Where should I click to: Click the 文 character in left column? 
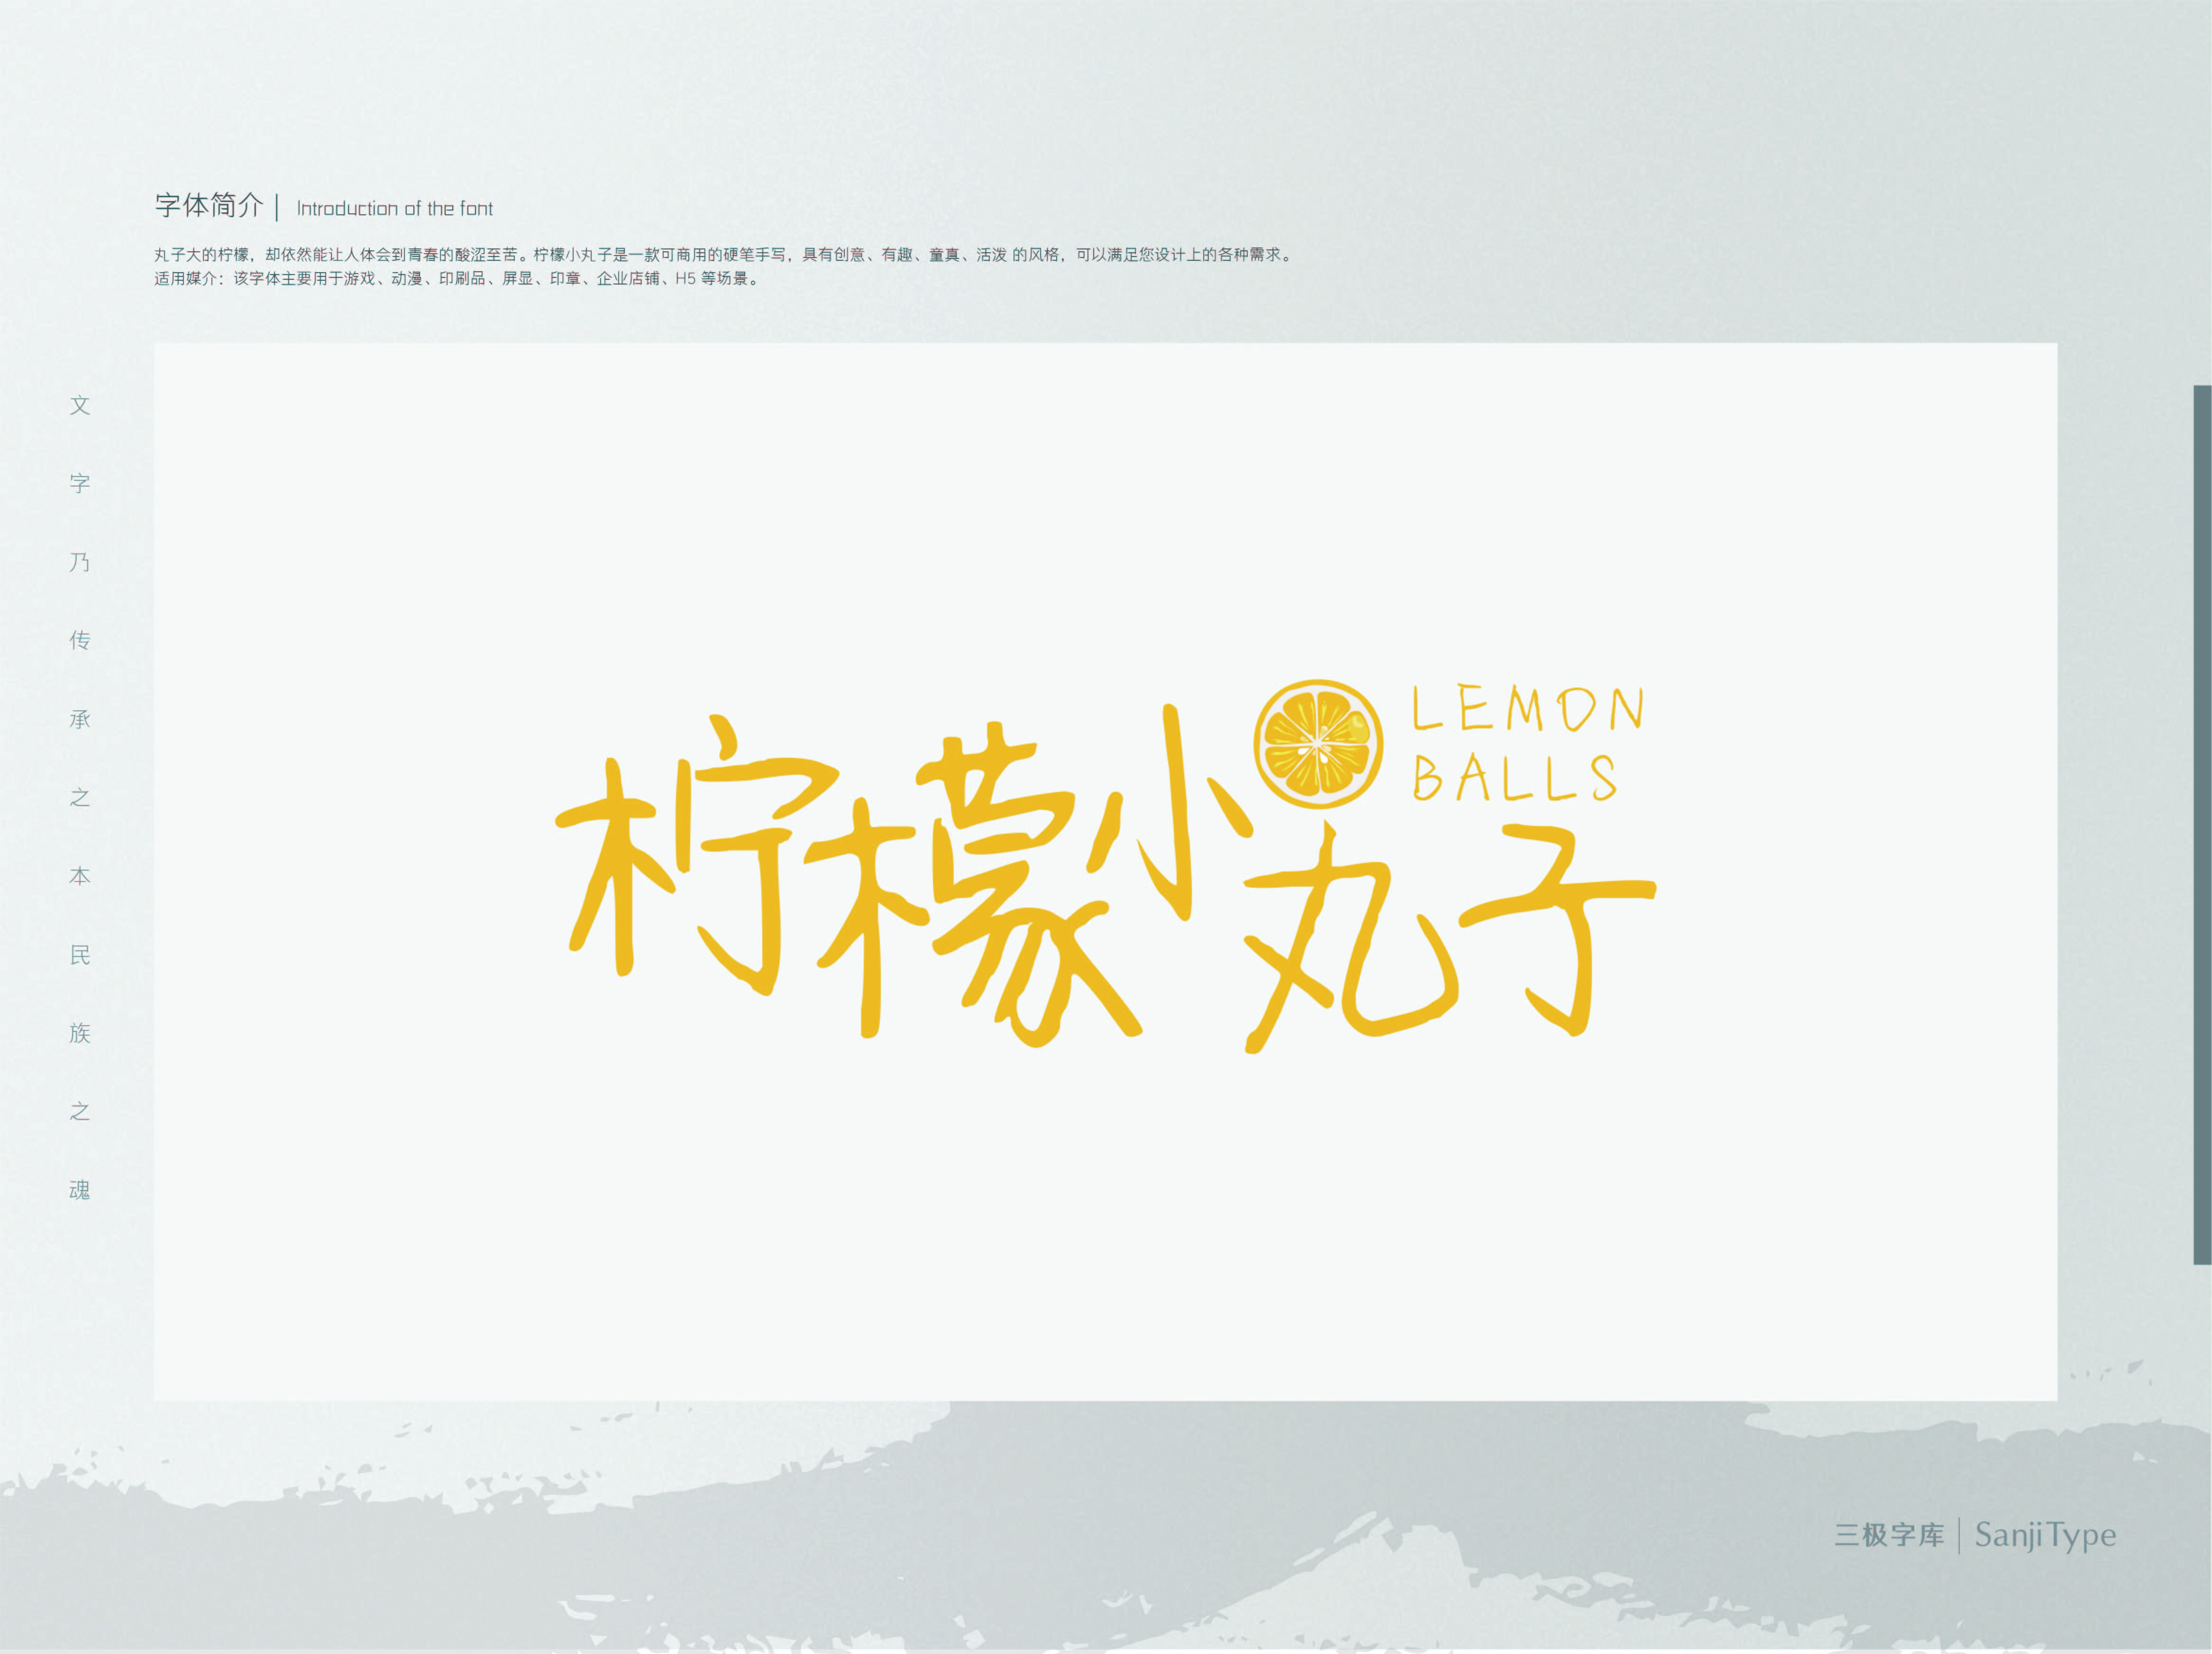pyautogui.click(x=80, y=405)
